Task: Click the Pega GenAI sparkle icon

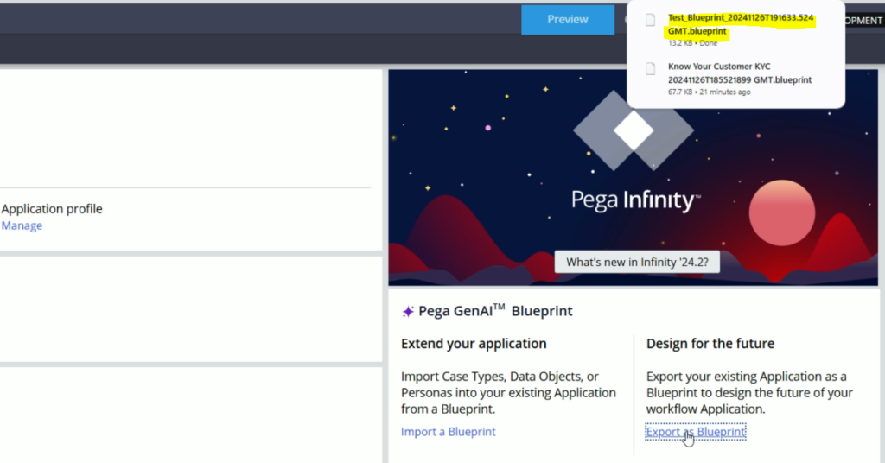Action: (x=408, y=311)
